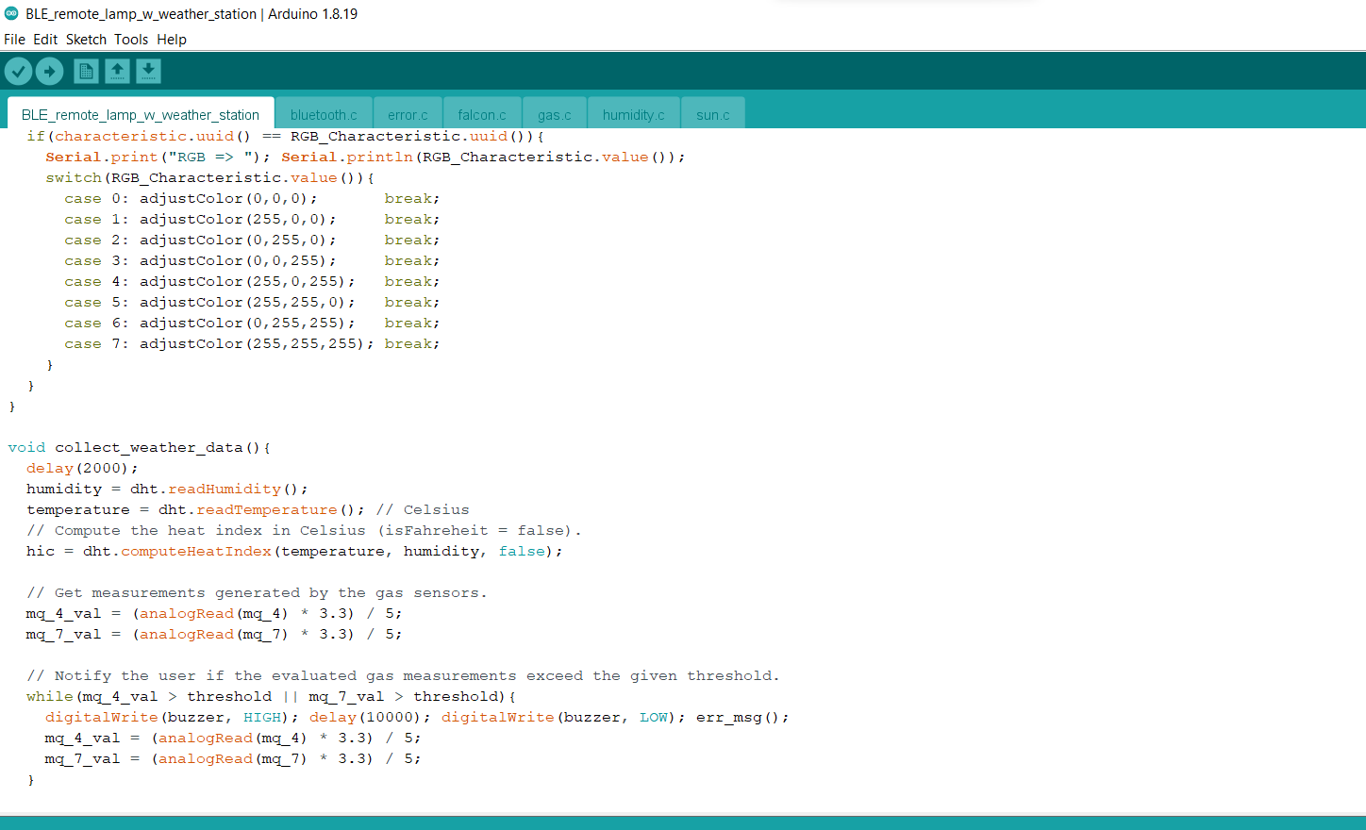Open a sketch via the Open toolbar icon
This screenshot has width=1366, height=830.
coord(117,71)
